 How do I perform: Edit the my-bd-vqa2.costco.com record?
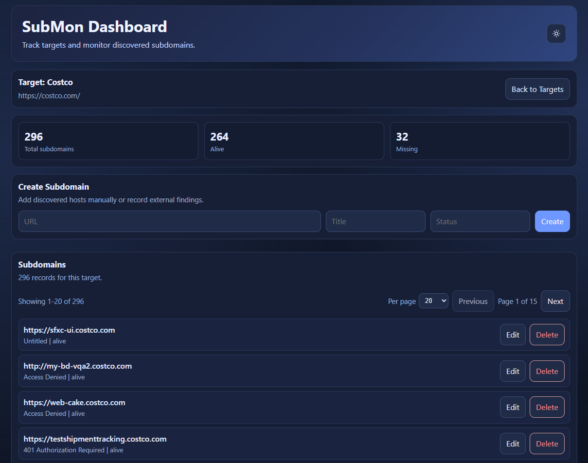513,371
